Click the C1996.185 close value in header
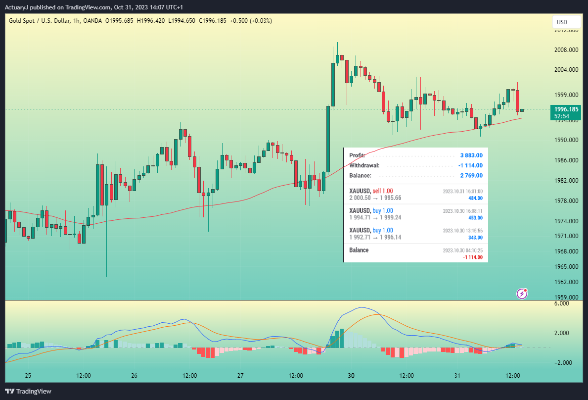This screenshot has width=588, height=400. [213, 21]
